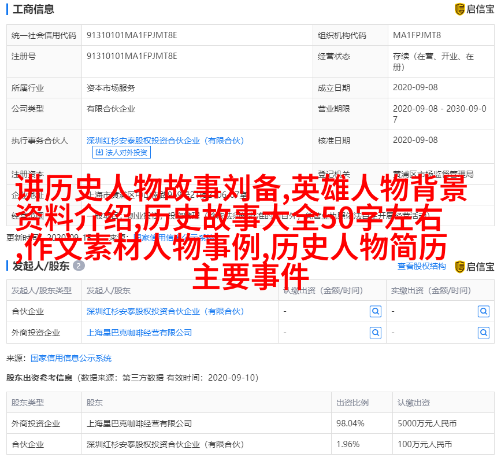Click 工商信息 section heading
The image size is (501, 457).
click(x=34, y=9)
